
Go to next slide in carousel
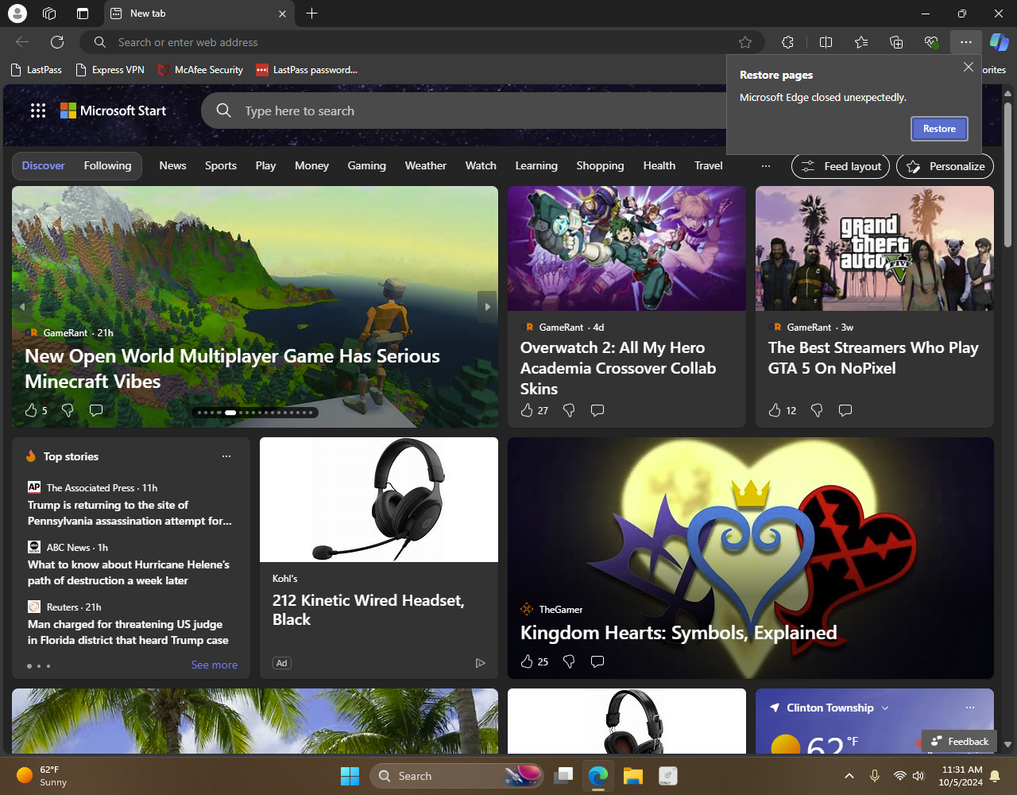487,307
